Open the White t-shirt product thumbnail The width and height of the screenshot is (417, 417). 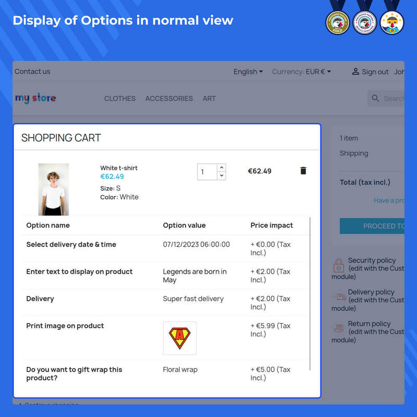click(x=54, y=189)
